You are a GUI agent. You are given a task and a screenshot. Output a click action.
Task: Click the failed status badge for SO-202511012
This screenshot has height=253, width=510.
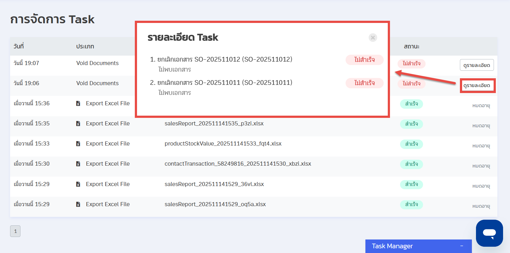click(364, 60)
